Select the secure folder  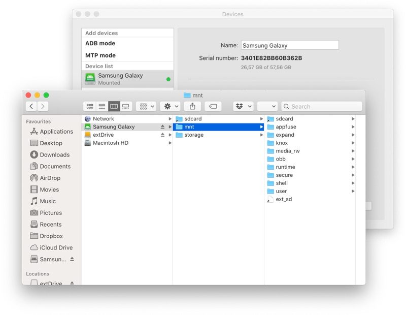coord(310,175)
